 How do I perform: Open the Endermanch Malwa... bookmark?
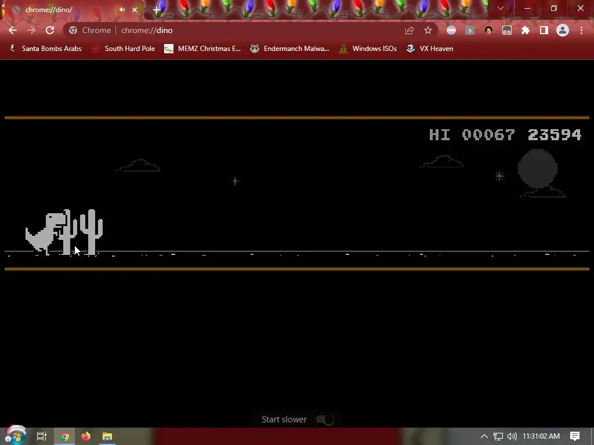[289, 49]
